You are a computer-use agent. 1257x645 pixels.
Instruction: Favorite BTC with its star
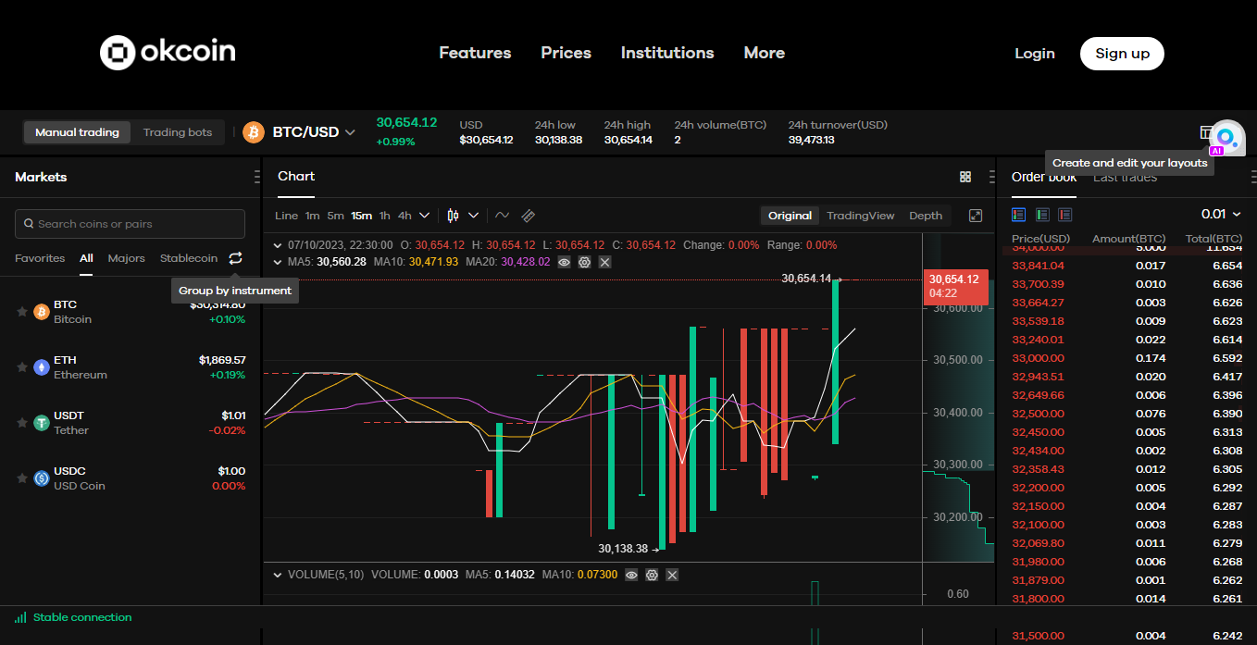coord(21,312)
